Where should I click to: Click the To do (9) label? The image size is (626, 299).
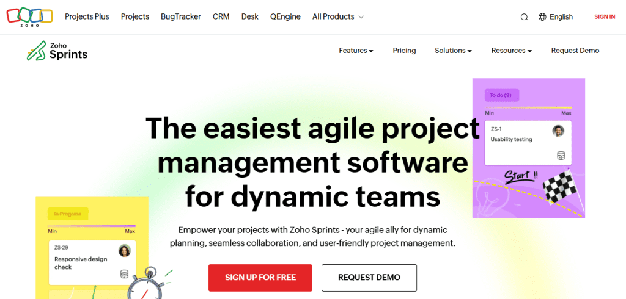[502, 95]
